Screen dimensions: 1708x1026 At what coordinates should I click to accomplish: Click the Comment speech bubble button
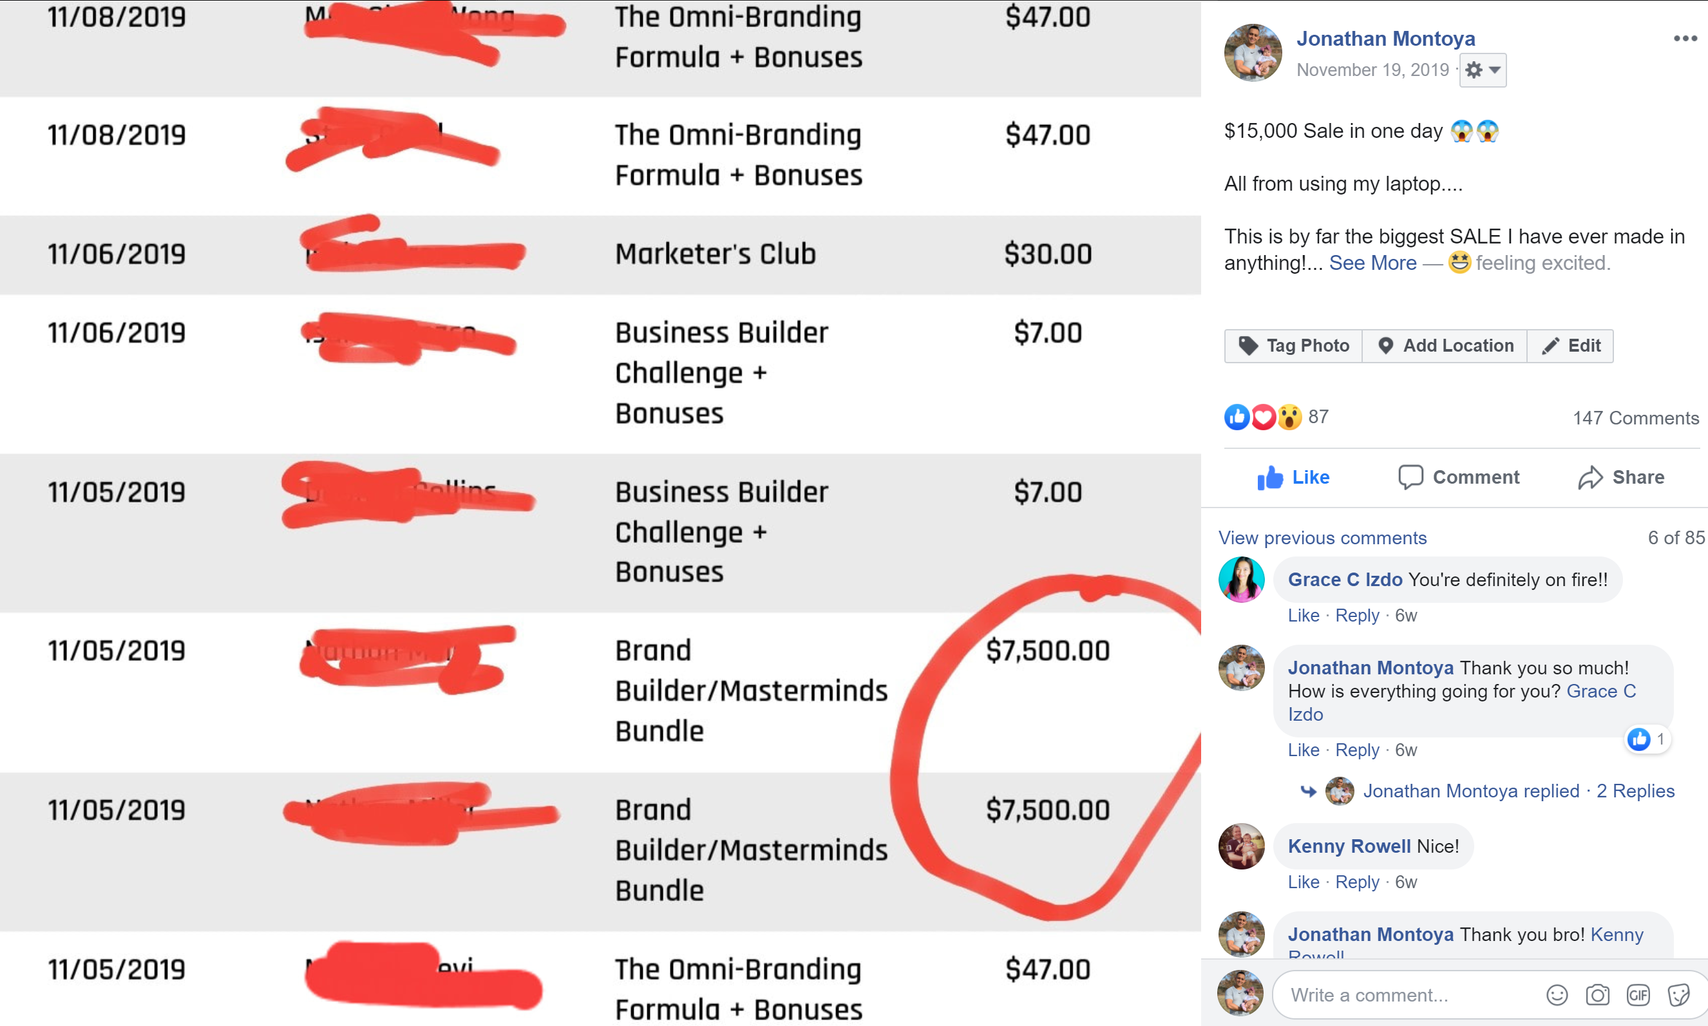click(1459, 477)
